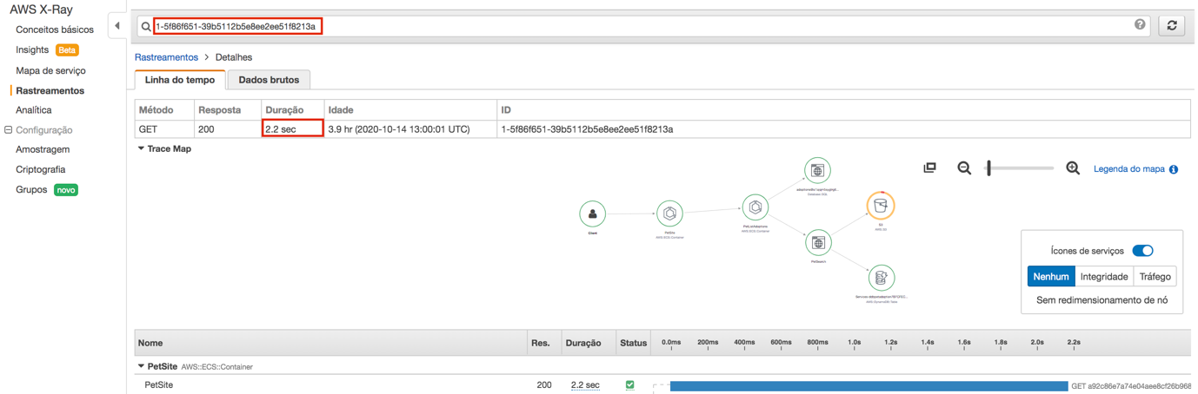Select the PetListAdoptions container node

[x=755, y=207]
